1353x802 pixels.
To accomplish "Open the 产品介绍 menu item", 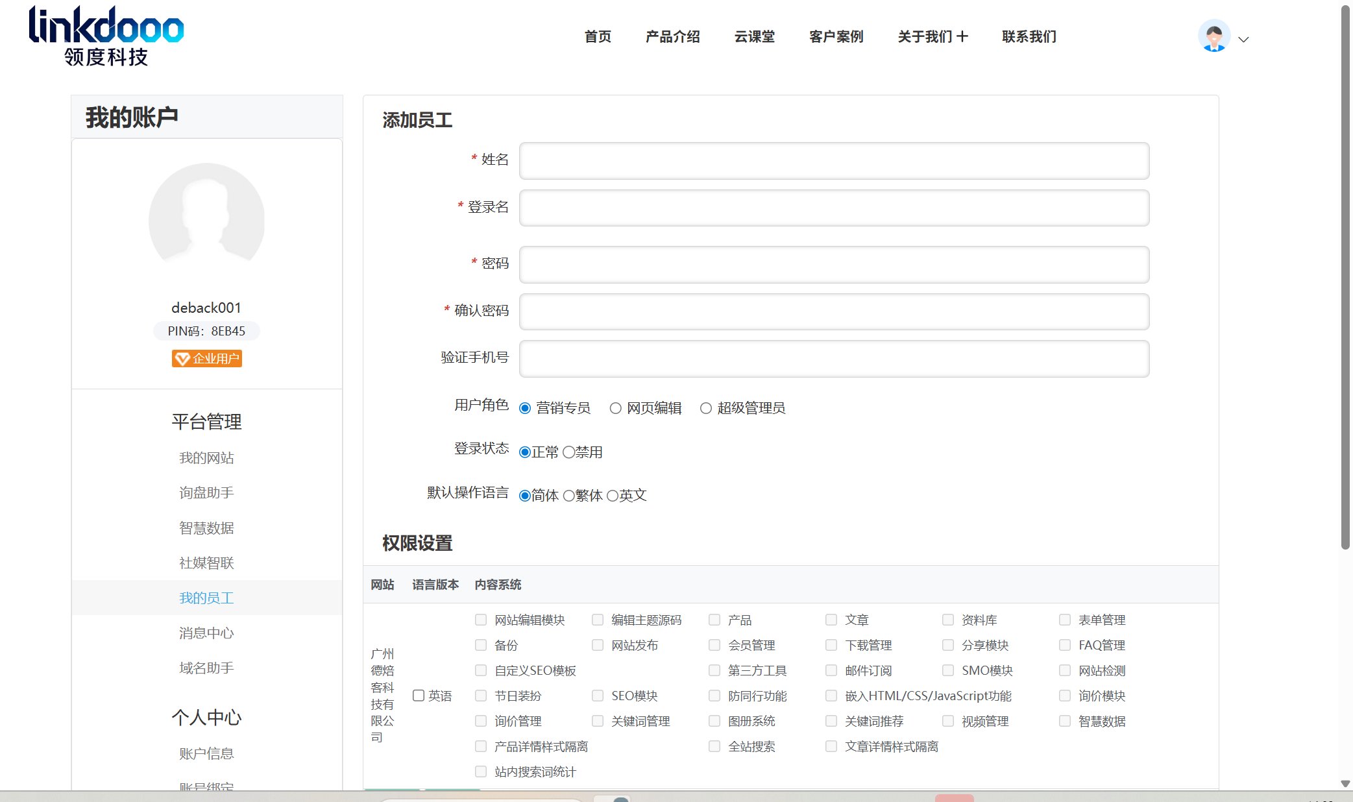I will pos(672,36).
